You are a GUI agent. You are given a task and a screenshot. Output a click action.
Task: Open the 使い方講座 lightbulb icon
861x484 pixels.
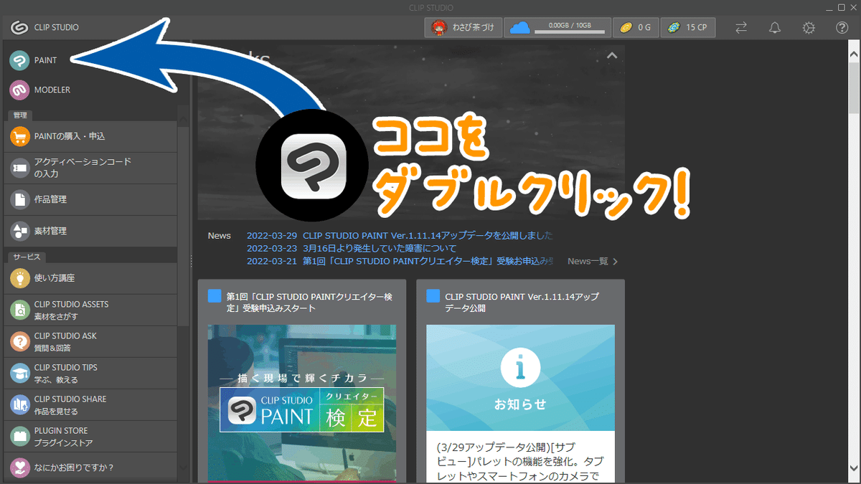click(19, 278)
